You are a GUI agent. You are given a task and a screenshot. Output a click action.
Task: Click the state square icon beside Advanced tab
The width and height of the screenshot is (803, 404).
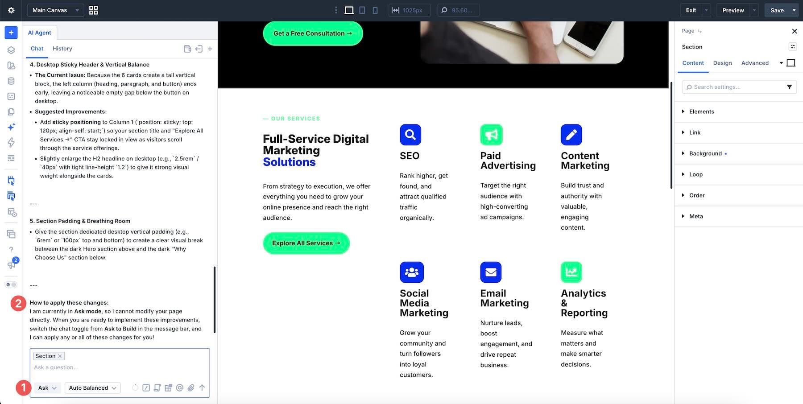click(x=791, y=63)
